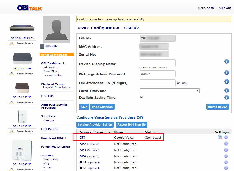Click info icon for Device Display Name
234x171 pixels.
coord(227,62)
